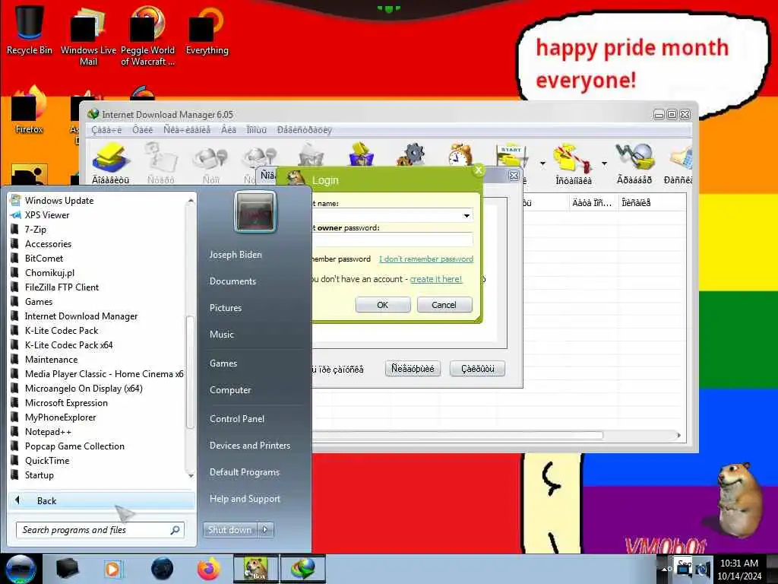Click the trash bin Delete icon in IDM toolbar
The height and width of the screenshot is (584, 778).
(311, 154)
